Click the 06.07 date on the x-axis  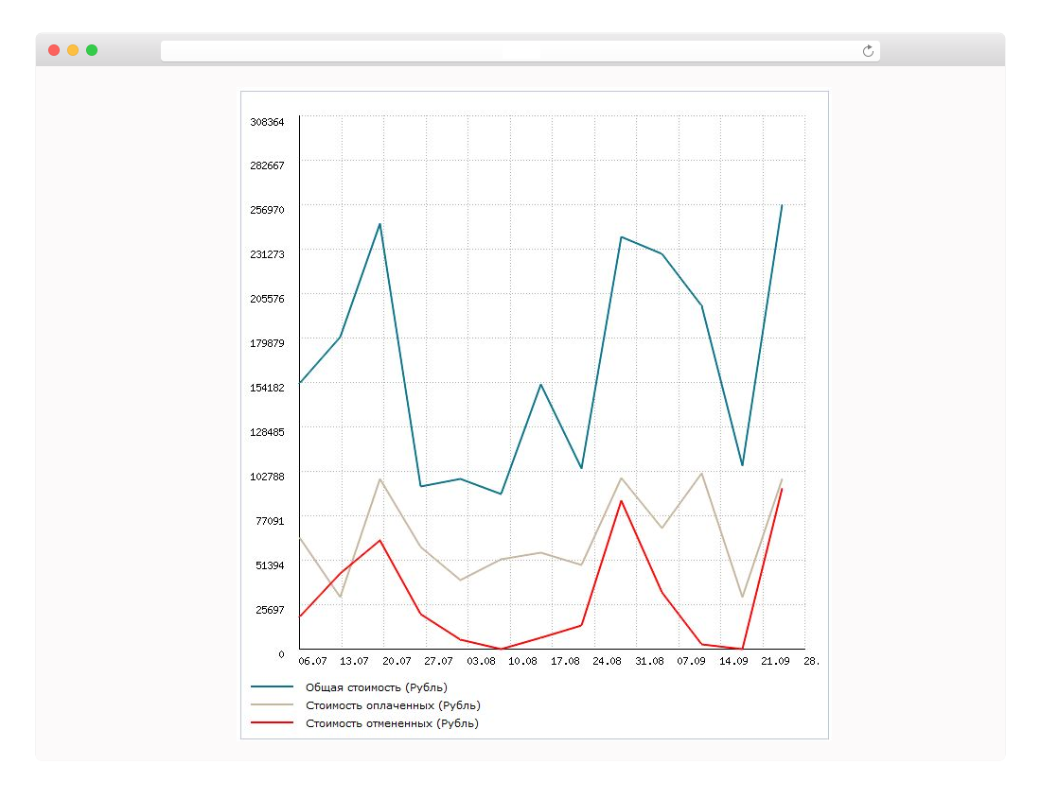(312, 661)
